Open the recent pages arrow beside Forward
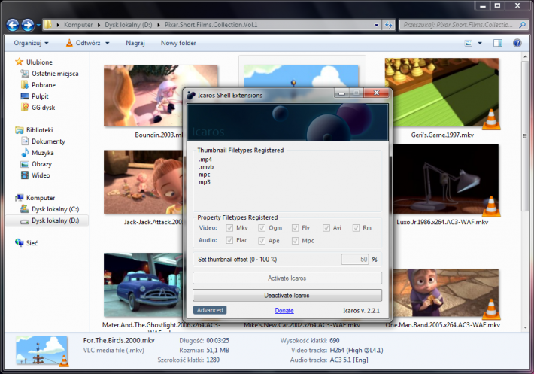534x374 pixels. click(38, 25)
